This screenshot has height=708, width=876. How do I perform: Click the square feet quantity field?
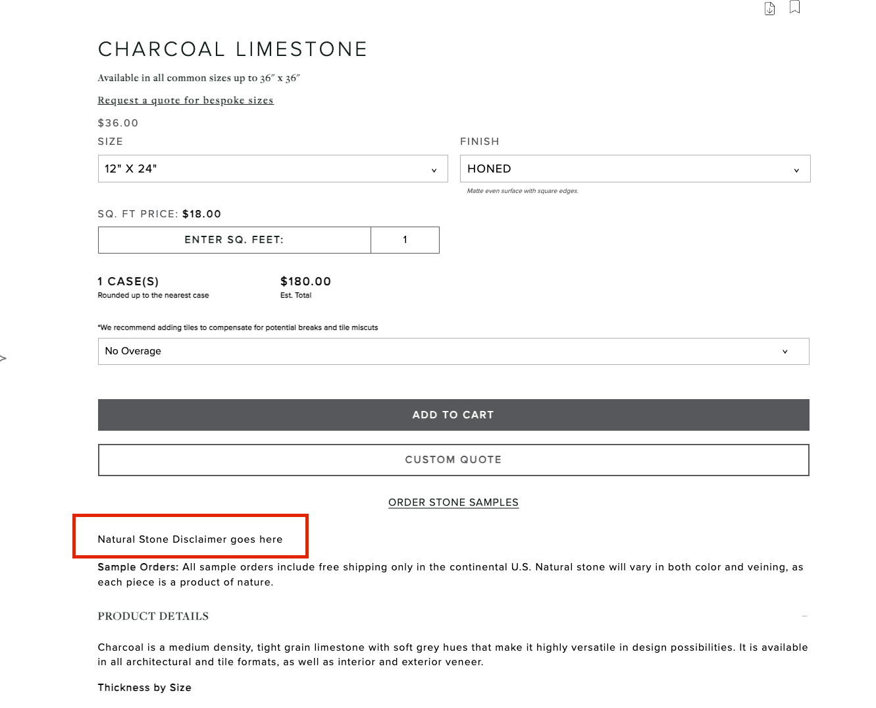click(x=405, y=240)
